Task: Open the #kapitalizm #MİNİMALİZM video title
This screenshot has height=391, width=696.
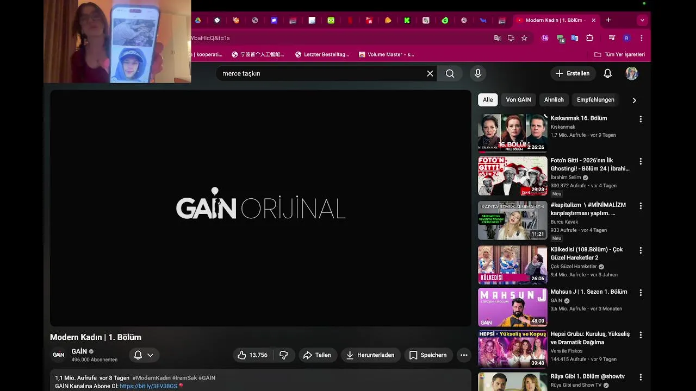Action: pyautogui.click(x=588, y=209)
